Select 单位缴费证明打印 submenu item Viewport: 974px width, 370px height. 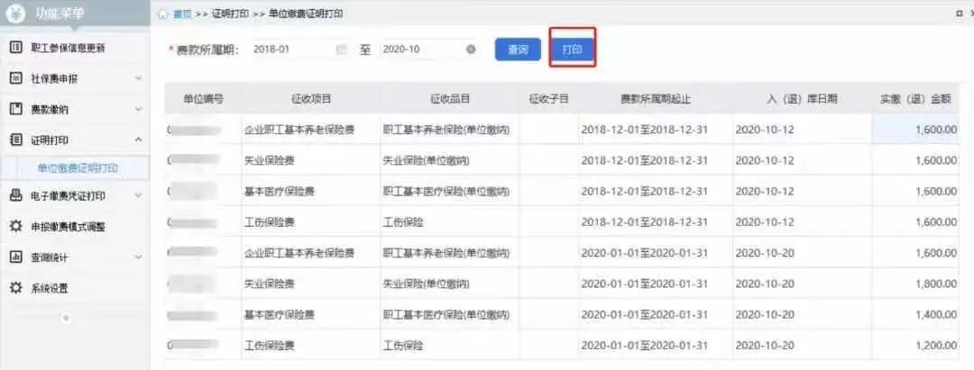click(78, 167)
